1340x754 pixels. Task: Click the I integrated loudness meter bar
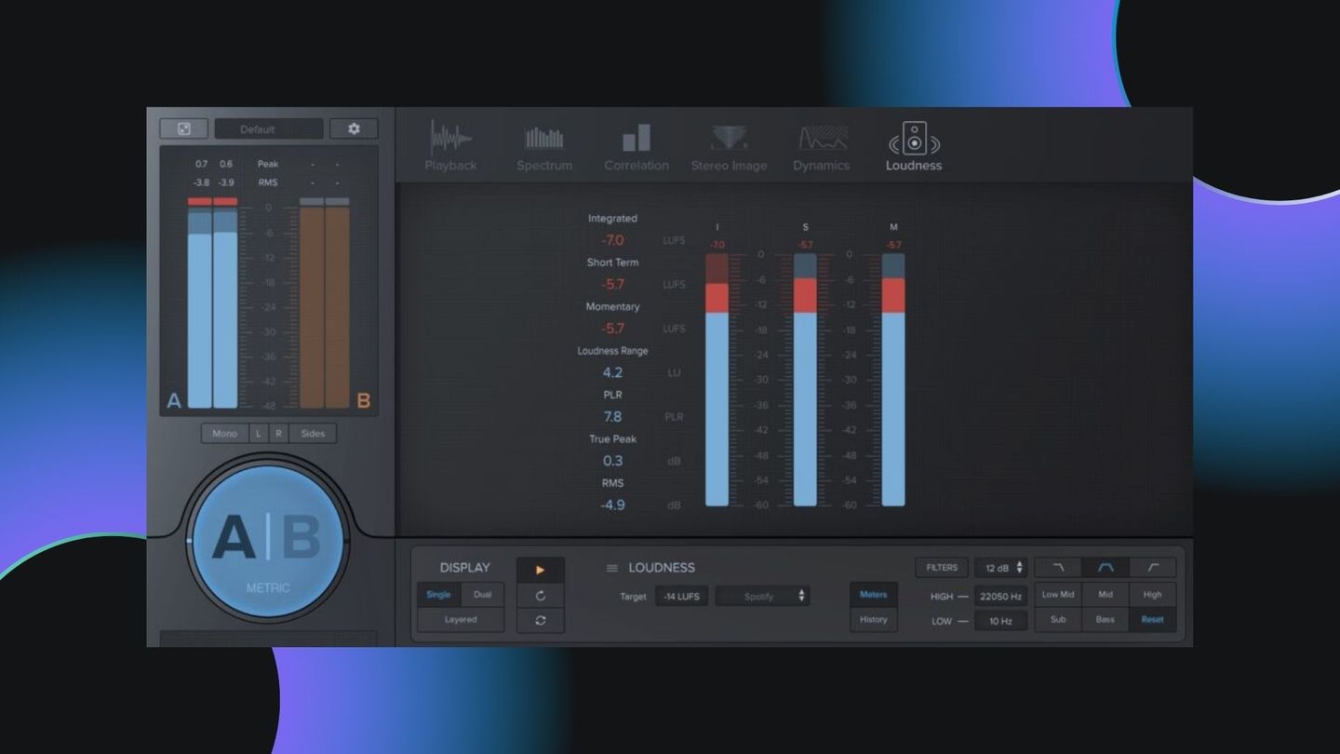tap(717, 380)
